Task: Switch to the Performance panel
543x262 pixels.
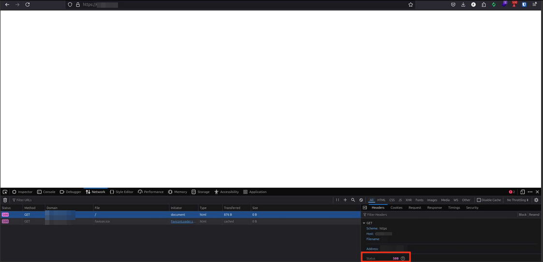Action: point(151,192)
